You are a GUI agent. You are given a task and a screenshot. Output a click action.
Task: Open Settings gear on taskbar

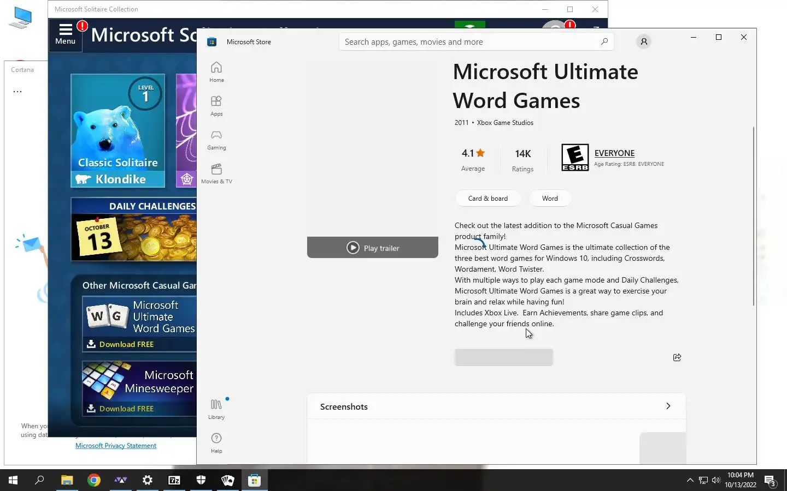point(148,480)
